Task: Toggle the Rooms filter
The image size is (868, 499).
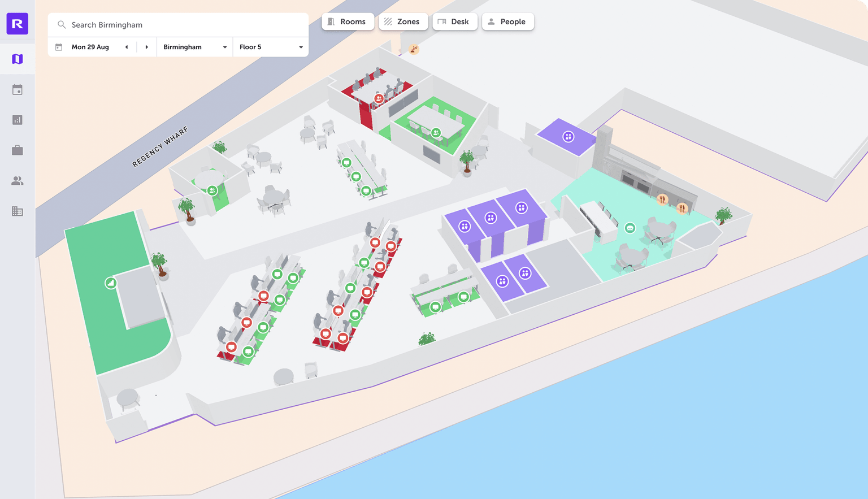Action: [x=348, y=21]
